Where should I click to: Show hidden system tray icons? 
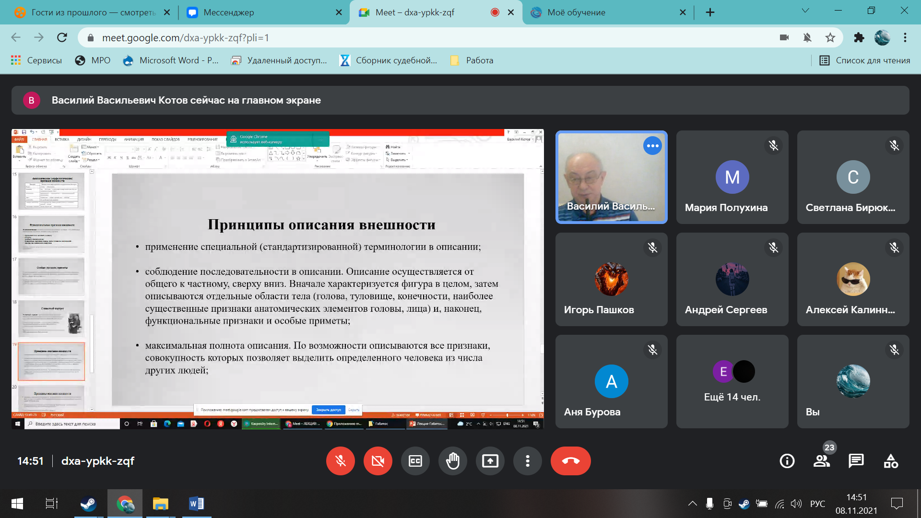(x=693, y=504)
